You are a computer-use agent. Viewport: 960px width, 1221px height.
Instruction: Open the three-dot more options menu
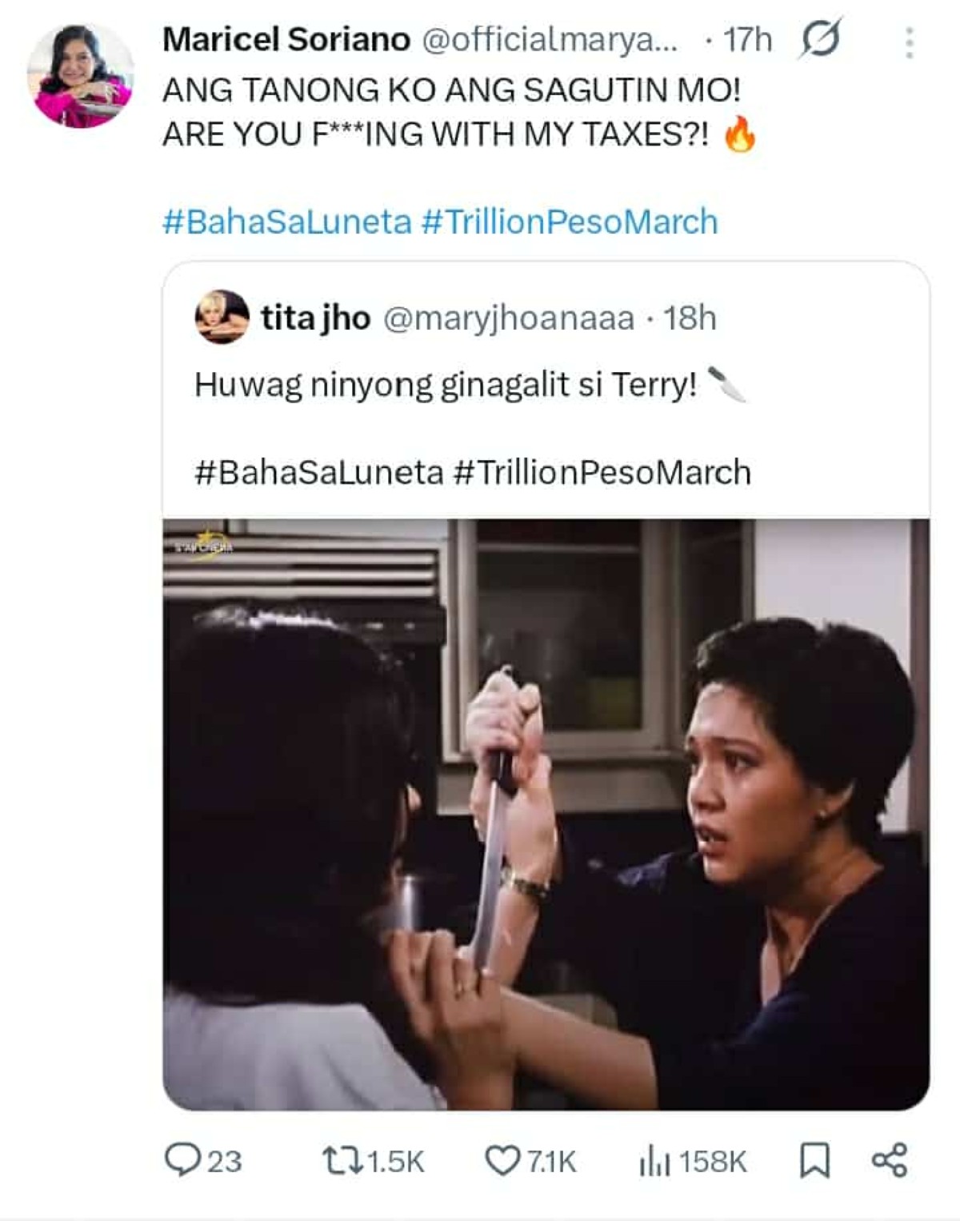point(909,42)
